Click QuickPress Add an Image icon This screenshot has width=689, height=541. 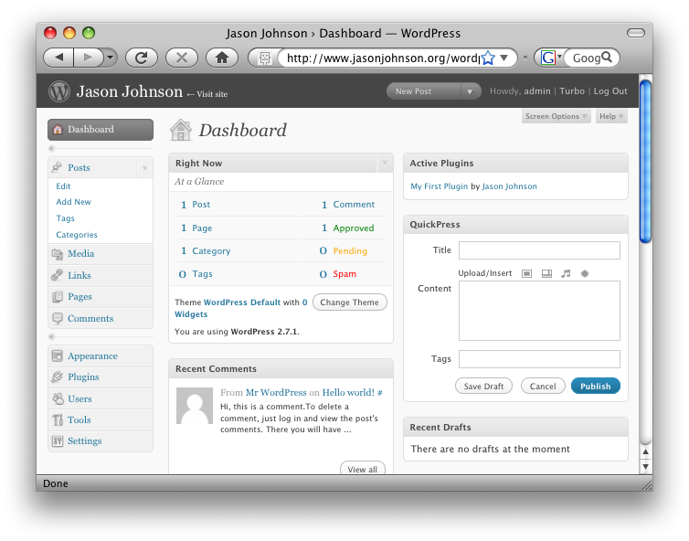click(526, 274)
